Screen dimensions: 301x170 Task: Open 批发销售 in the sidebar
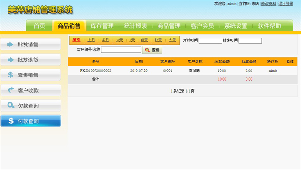pyautogui.click(x=31, y=44)
